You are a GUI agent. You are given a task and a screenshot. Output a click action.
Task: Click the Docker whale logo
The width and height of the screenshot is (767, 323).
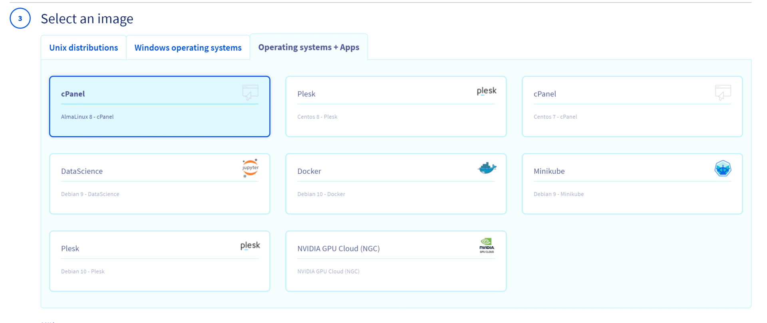tap(487, 168)
